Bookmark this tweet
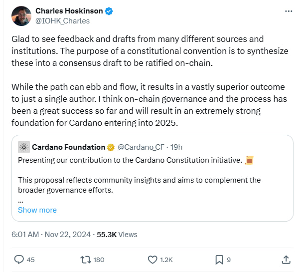The width and height of the screenshot is (299, 272). (x=219, y=260)
